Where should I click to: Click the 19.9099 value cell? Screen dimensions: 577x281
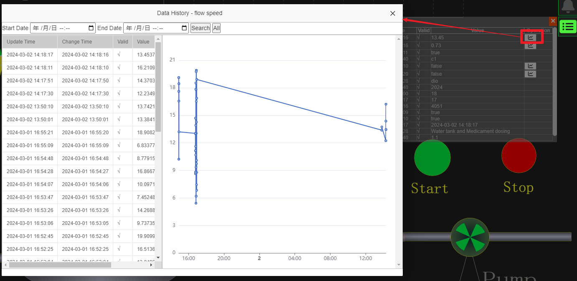pos(144,236)
